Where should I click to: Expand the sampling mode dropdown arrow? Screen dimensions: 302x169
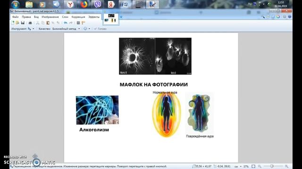point(89,29)
